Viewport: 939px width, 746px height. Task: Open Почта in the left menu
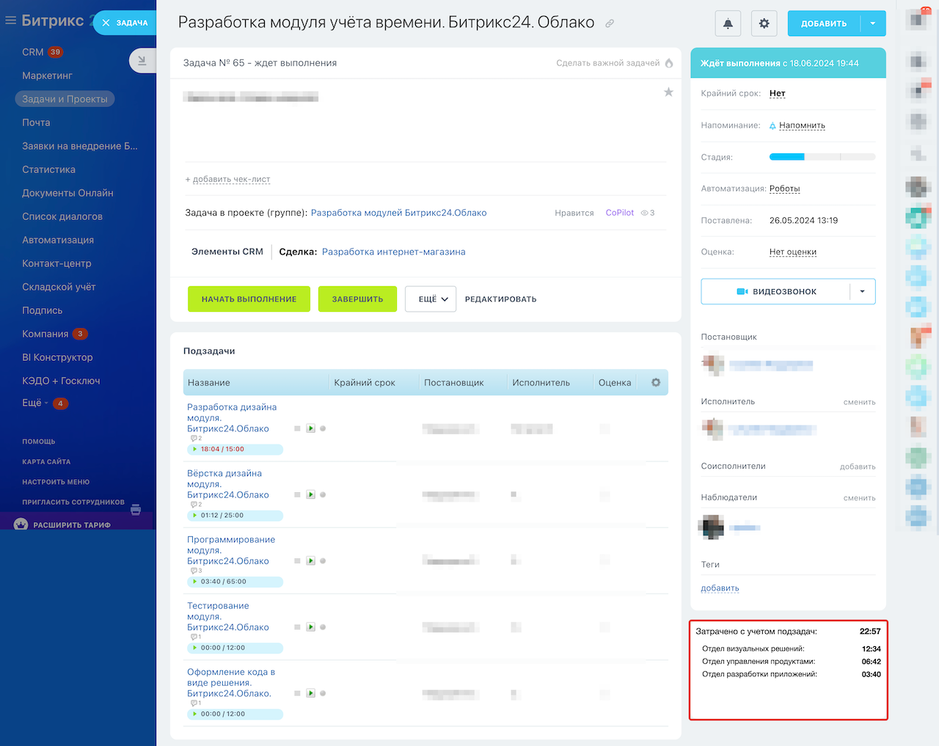[x=36, y=122]
